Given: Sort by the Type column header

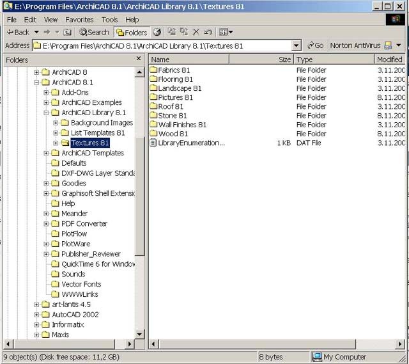Looking at the screenshot, I should pyautogui.click(x=334, y=59).
